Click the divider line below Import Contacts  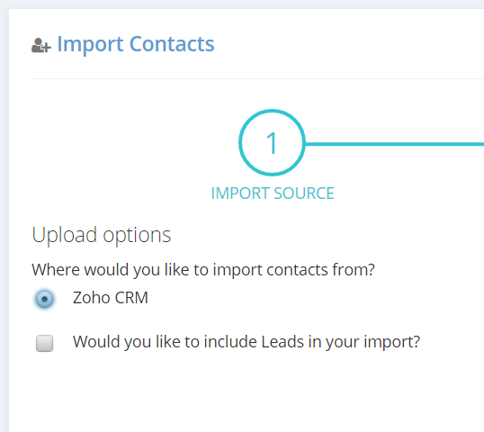[257, 78]
